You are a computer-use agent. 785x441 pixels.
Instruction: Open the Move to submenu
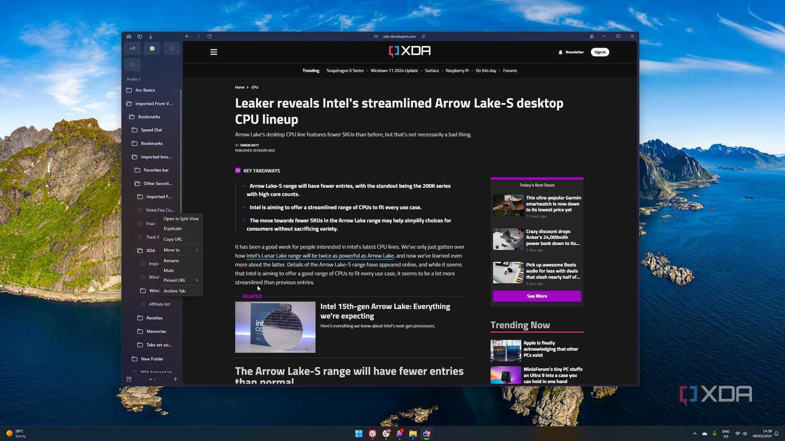point(181,250)
